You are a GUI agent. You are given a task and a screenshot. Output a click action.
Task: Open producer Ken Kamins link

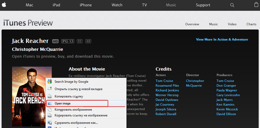(225, 105)
